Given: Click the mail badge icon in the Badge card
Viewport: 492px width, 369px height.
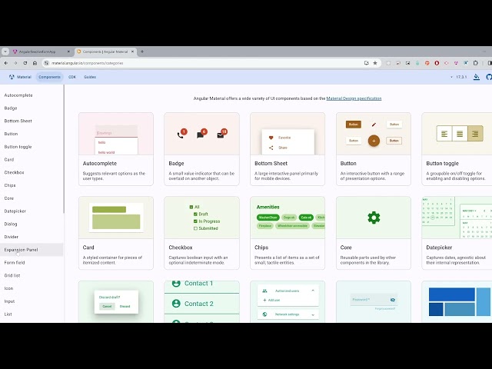Looking at the screenshot, I should point(221,135).
